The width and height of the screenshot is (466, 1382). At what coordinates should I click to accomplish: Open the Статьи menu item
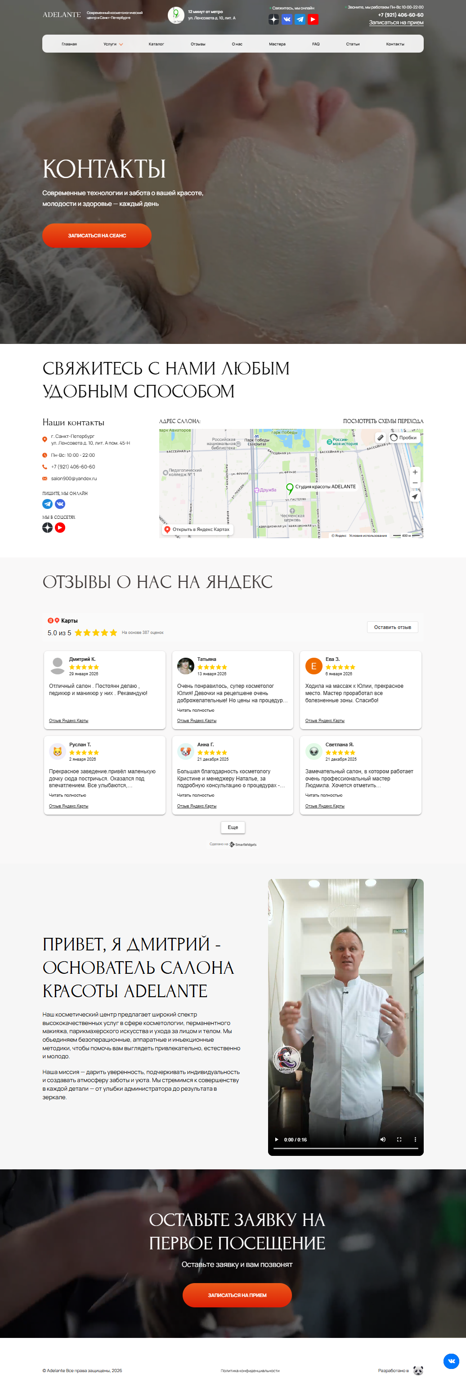(x=353, y=44)
